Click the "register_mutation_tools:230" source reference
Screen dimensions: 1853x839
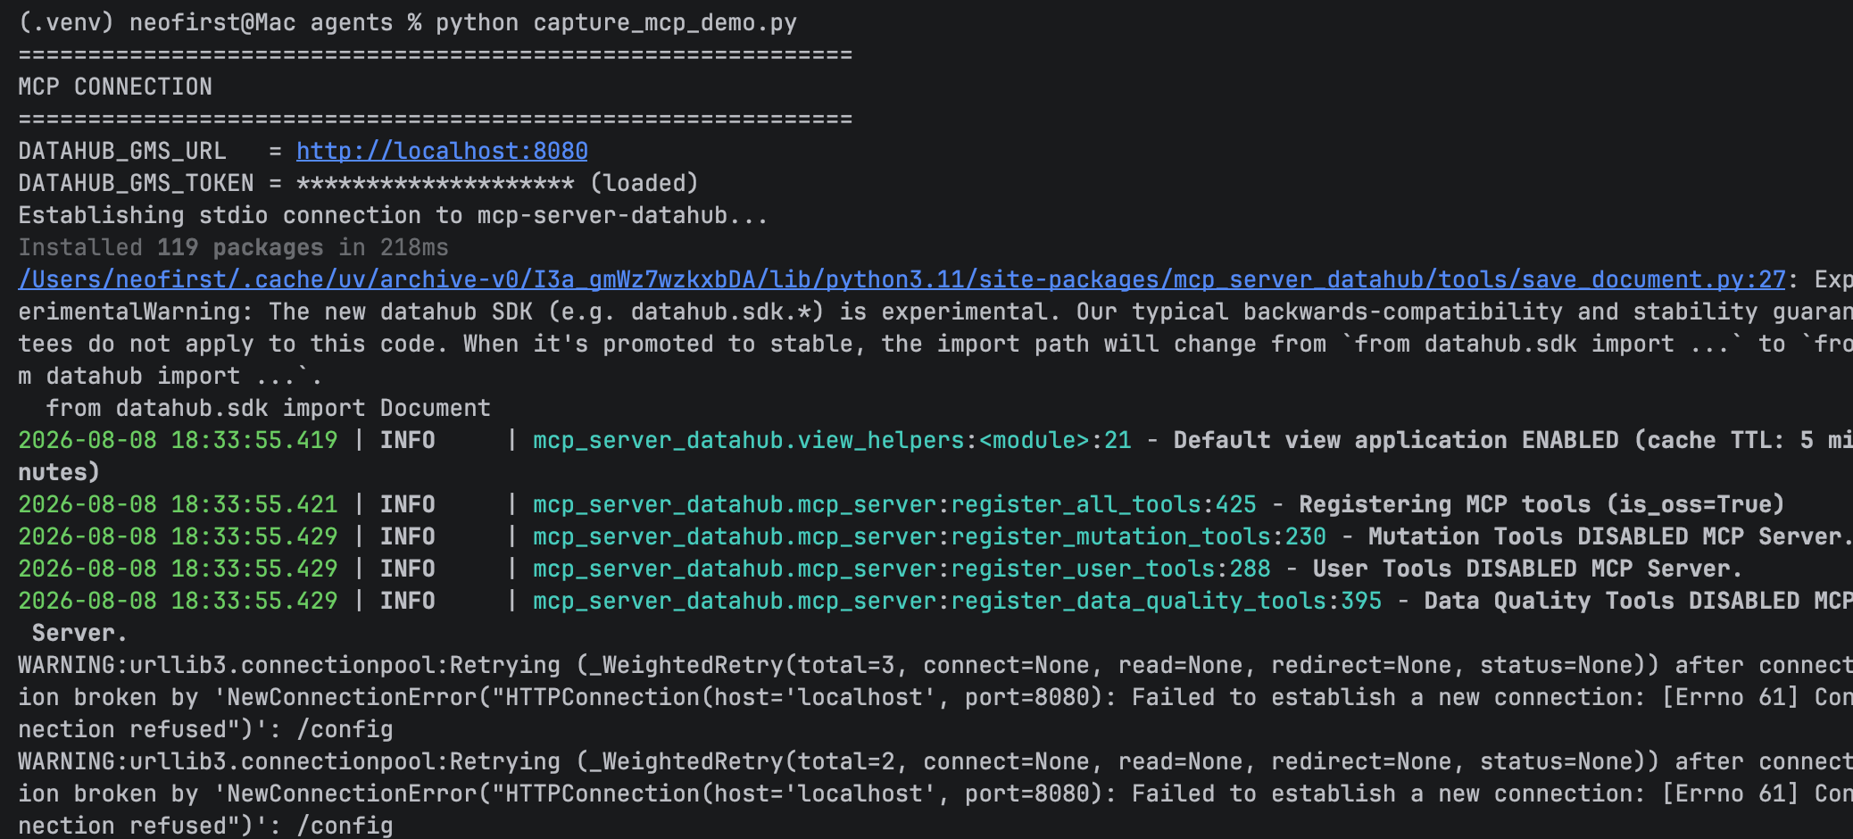[1138, 536]
